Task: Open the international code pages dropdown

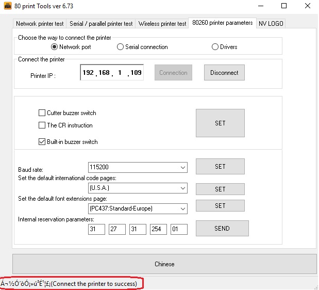Action: (x=182, y=188)
